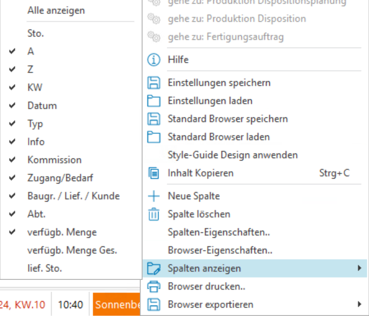
Task: Click the save icon beside Standard Browser speichern
Action: click(x=154, y=119)
